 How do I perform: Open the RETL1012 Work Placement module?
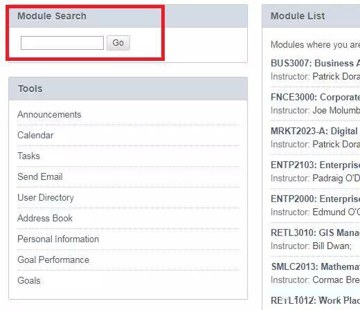[x=315, y=300]
